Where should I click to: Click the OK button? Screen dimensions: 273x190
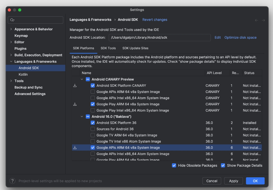pyautogui.click(x=255, y=181)
